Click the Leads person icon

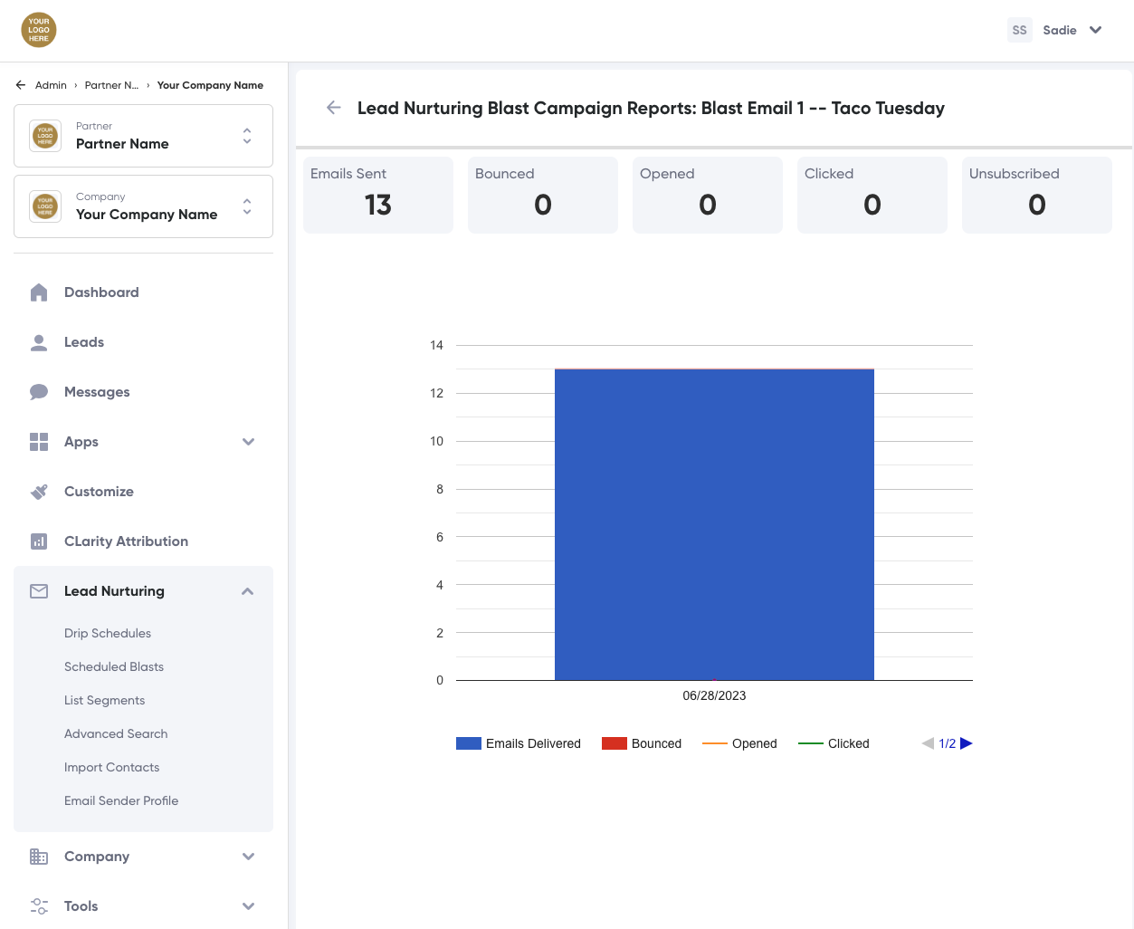(x=39, y=342)
